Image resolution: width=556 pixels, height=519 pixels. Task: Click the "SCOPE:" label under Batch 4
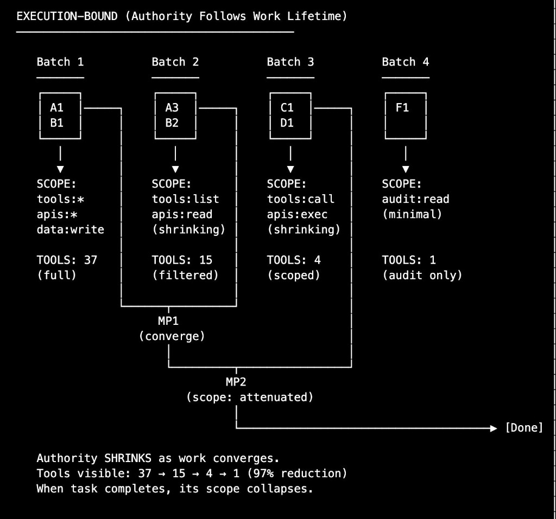coord(402,184)
